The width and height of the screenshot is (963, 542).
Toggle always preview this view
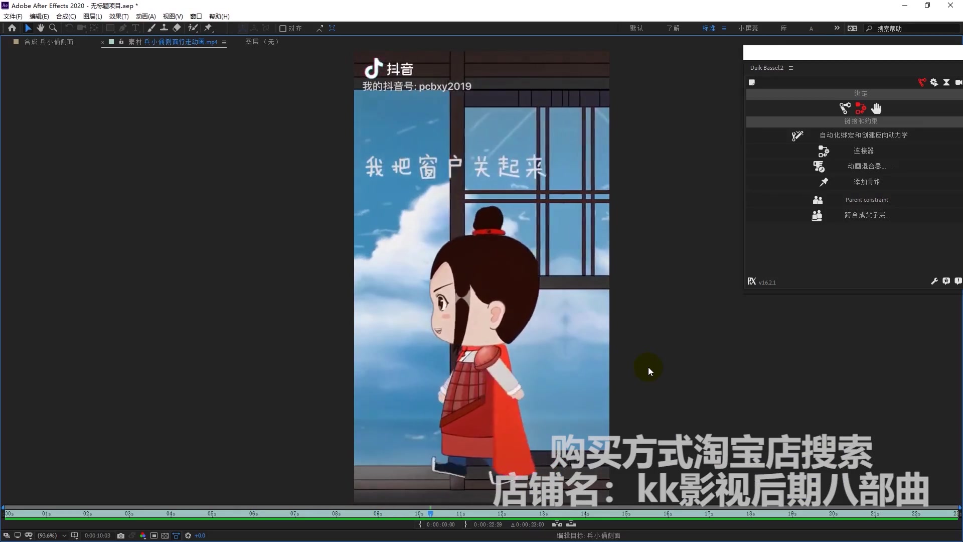tap(7, 535)
